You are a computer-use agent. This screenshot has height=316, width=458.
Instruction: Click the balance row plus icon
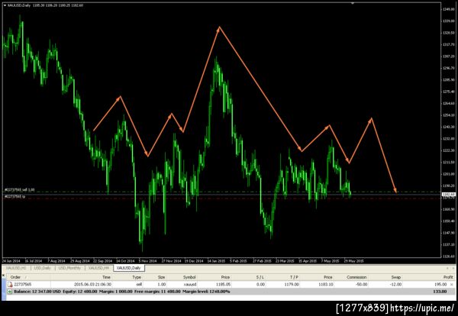(10, 292)
